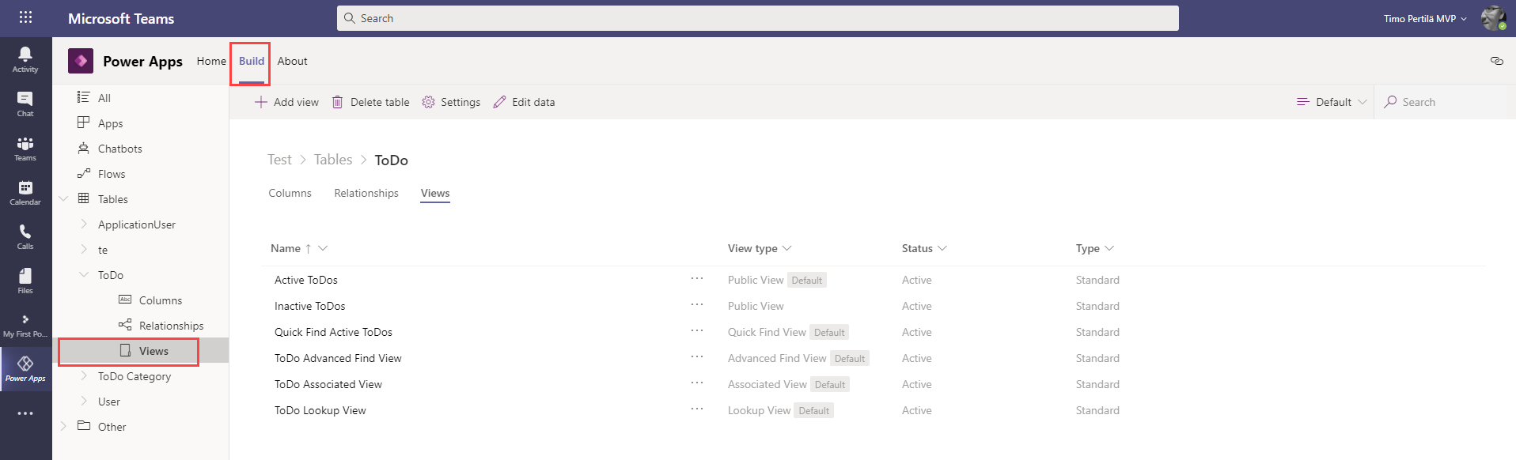Switch to the Columns tab

(x=290, y=193)
